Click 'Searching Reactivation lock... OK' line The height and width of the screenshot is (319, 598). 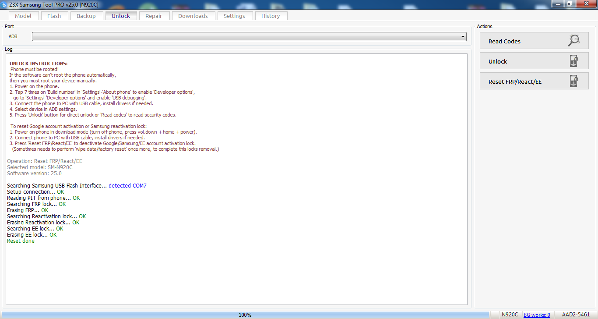click(x=46, y=216)
